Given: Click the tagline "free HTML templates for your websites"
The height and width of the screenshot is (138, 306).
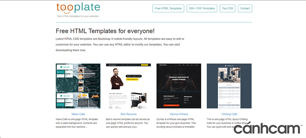Looking at the screenshot, I should (78, 16).
